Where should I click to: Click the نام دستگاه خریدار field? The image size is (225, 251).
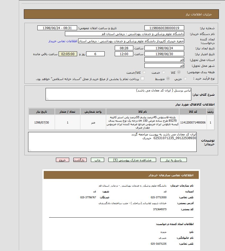click(124, 34)
